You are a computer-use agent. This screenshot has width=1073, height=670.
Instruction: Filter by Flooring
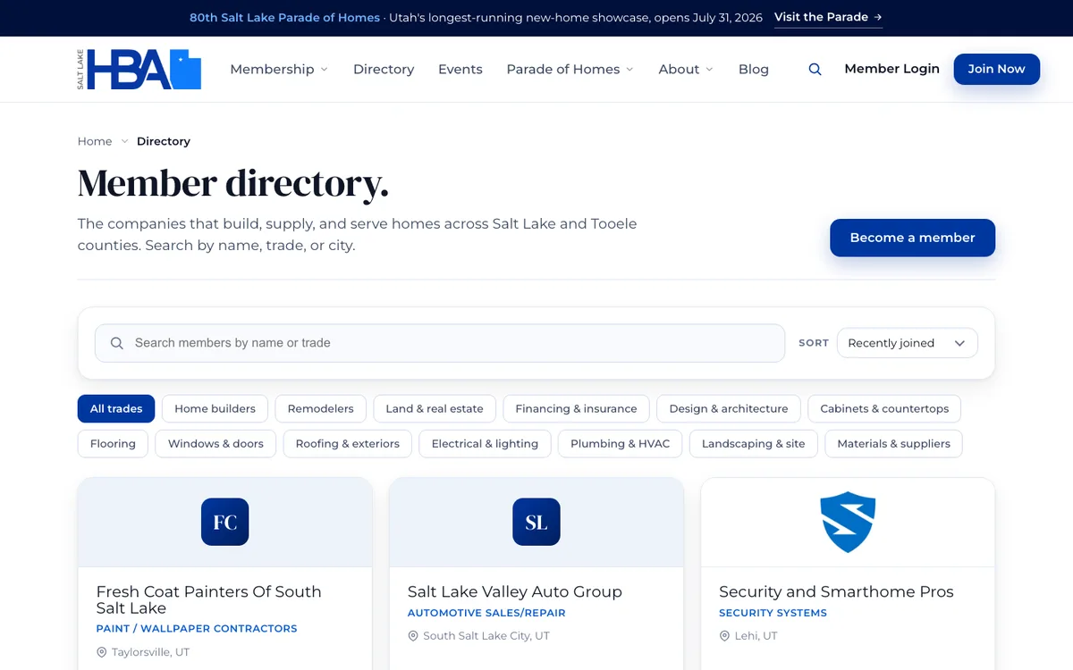[113, 443]
